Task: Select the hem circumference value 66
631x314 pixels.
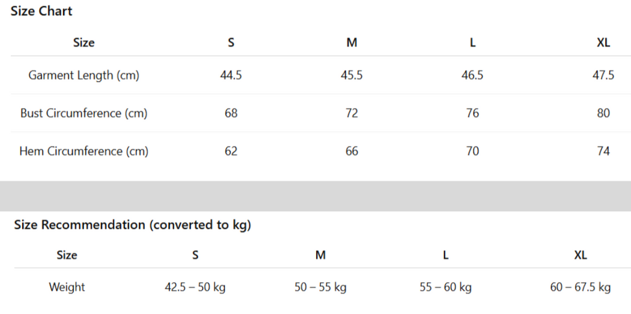Action: pyautogui.click(x=352, y=151)
